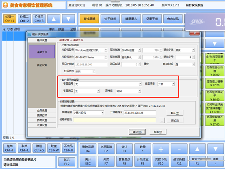
Task: Open the 票据打印 section
Action: click(x=42, y=116)
